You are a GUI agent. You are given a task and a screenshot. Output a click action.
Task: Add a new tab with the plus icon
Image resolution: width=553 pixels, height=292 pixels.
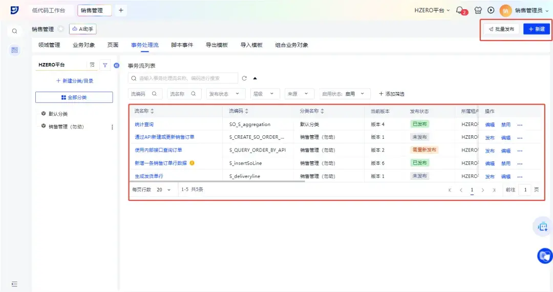tap(121, 10)
